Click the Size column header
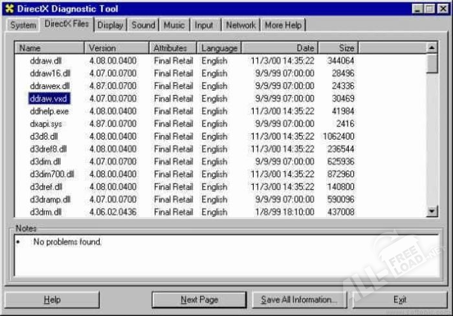 tap(338, 48)
